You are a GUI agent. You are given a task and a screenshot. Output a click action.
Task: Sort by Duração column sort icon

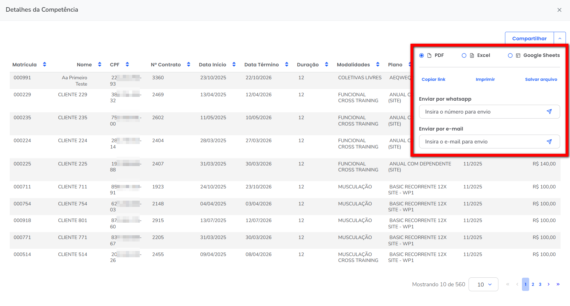click(327, 64)
